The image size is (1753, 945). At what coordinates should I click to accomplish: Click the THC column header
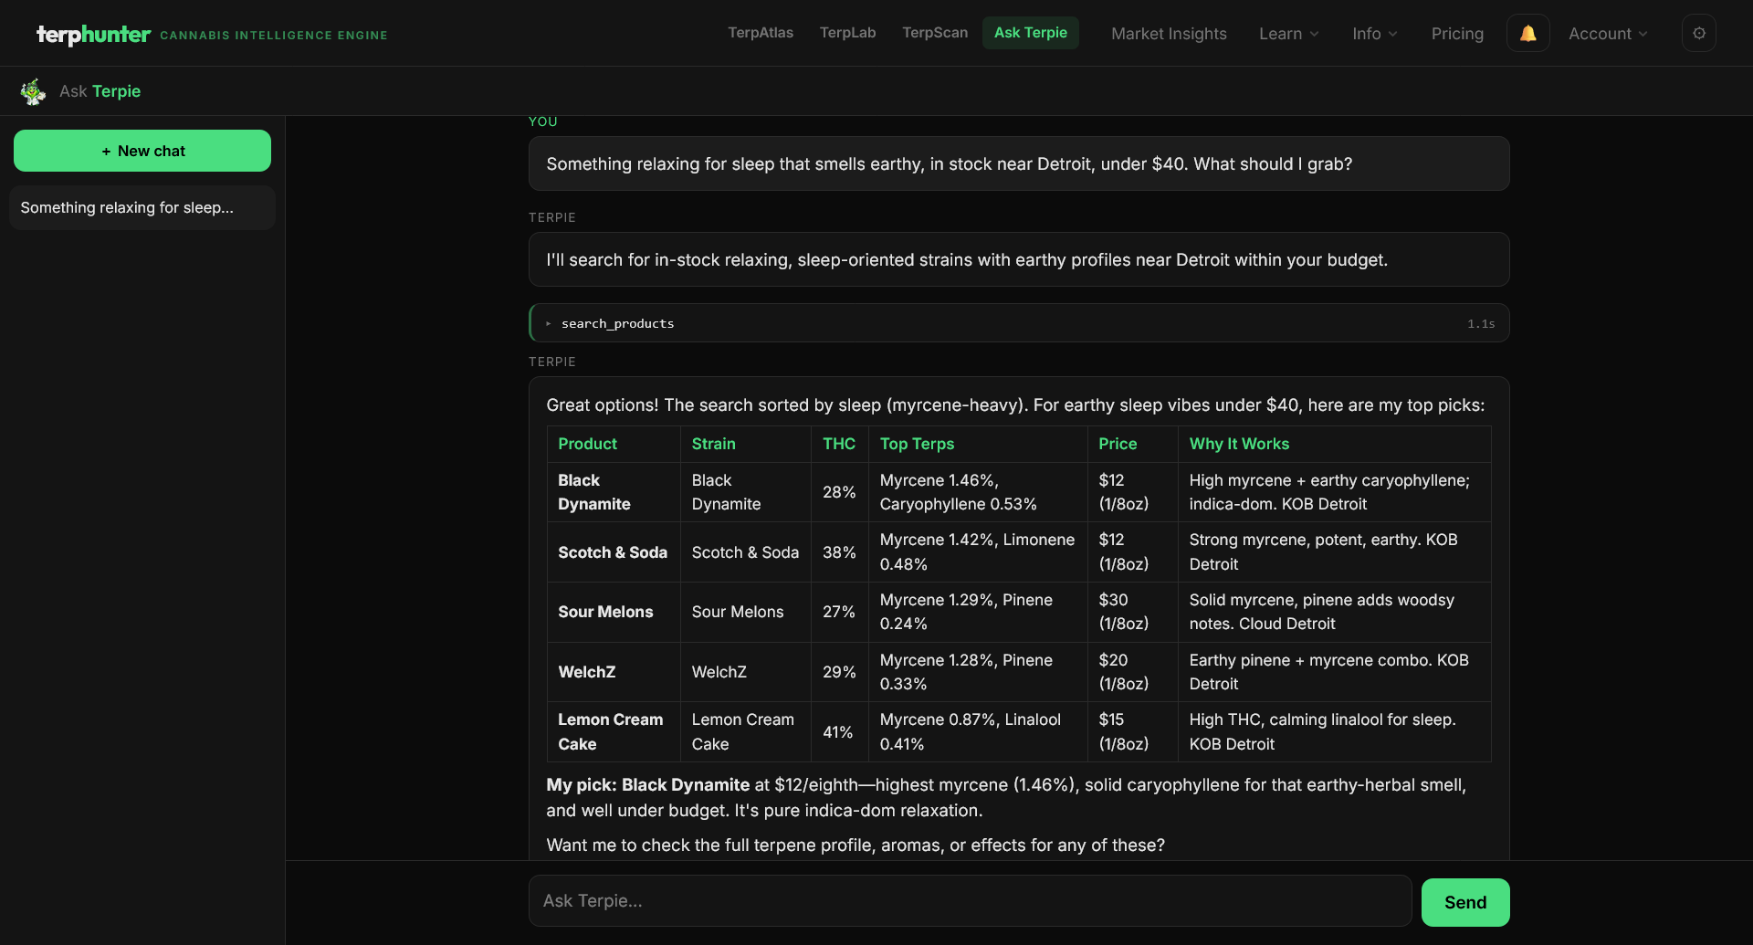coord(839,444)
